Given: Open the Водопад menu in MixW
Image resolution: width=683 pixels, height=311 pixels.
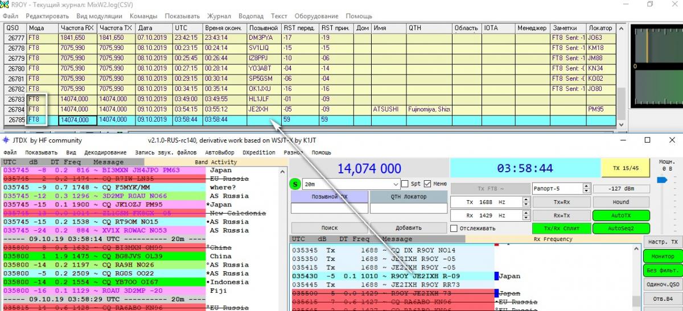Looking at the screenshot, I should point(250,16).
